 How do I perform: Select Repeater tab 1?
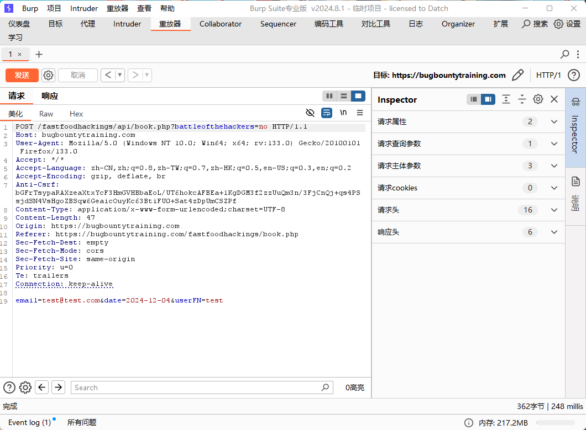[11, 54]
